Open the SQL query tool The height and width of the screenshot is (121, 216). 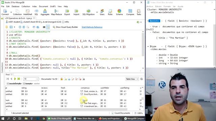coord(36,12)
